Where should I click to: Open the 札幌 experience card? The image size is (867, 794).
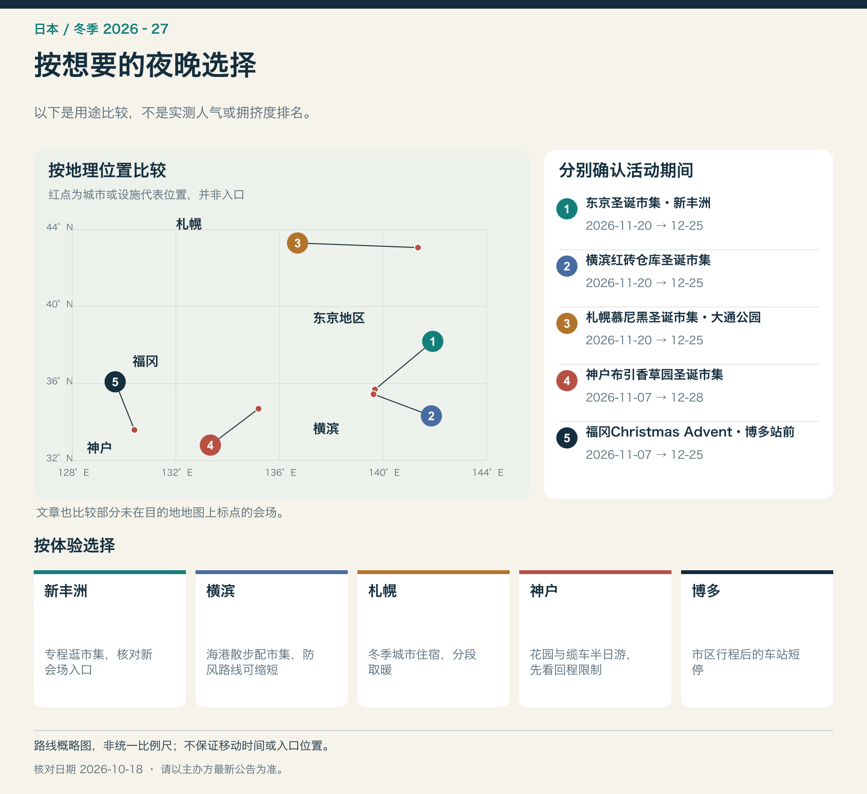[x=433, y=639]
